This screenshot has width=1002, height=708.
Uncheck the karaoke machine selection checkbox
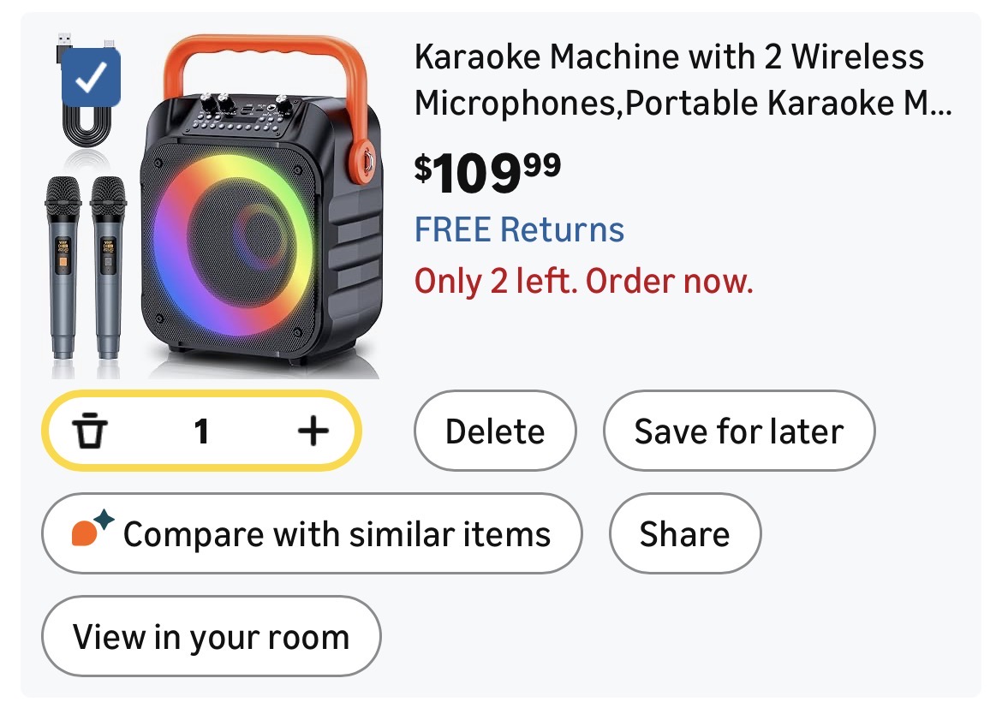92,80
